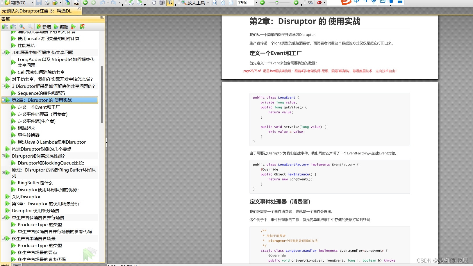The image size is (473, 266).
Task: Open bookmark 定义事件源(生产者)
Action: point(36,121)
